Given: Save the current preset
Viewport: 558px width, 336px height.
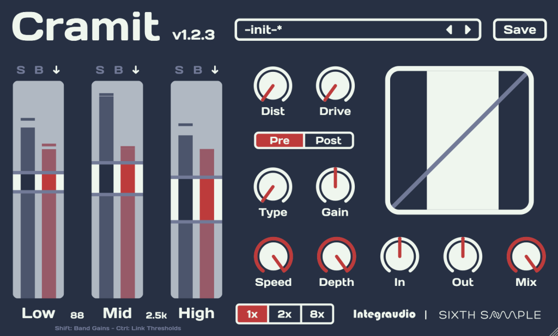Looking at the screenshot, I should click(x=519, y=30).
